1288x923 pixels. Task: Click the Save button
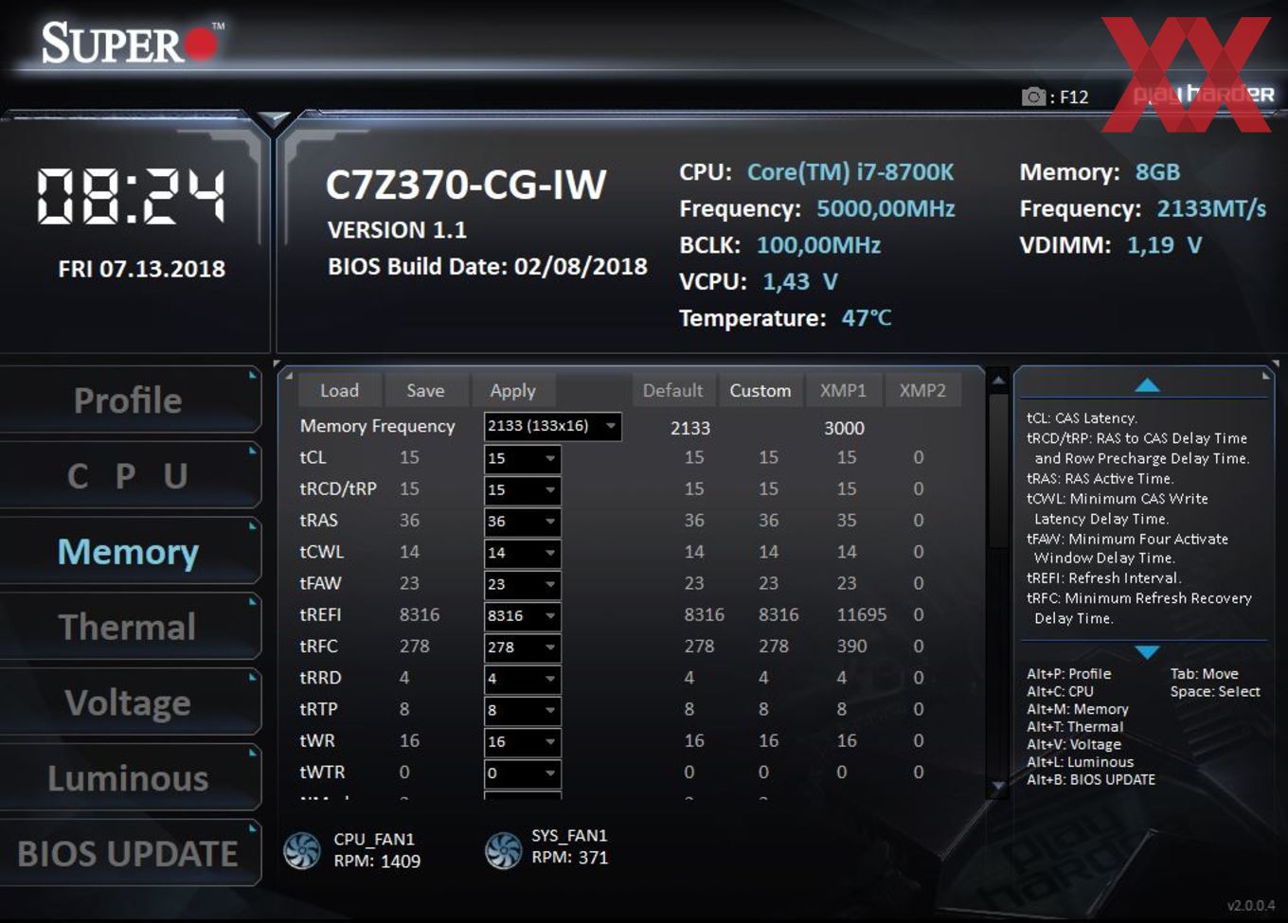(425, 390)
